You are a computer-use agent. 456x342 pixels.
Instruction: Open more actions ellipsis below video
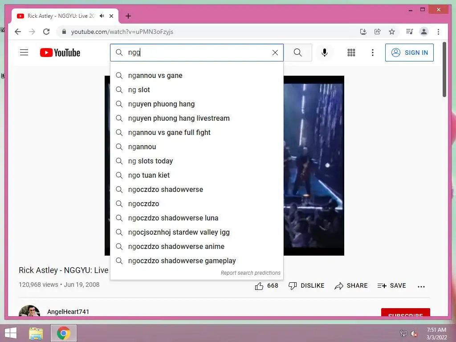tap(421, 286)
